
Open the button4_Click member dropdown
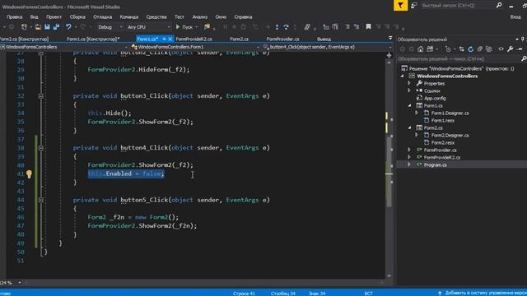click(328, 47)
